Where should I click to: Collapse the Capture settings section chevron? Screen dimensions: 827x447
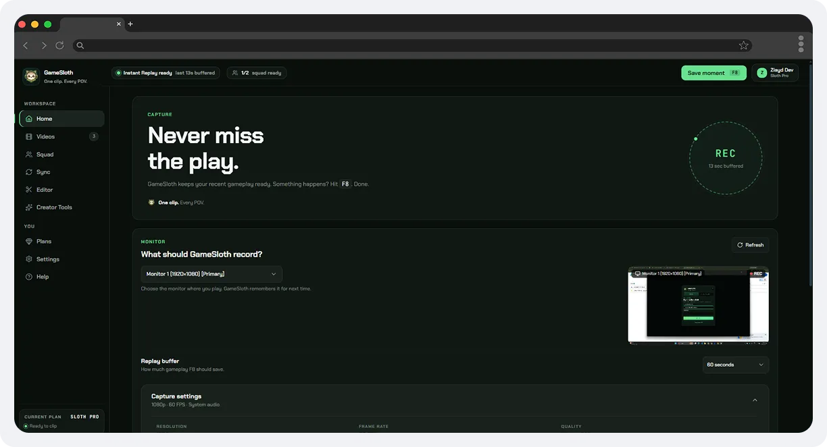tap(755, 400)
